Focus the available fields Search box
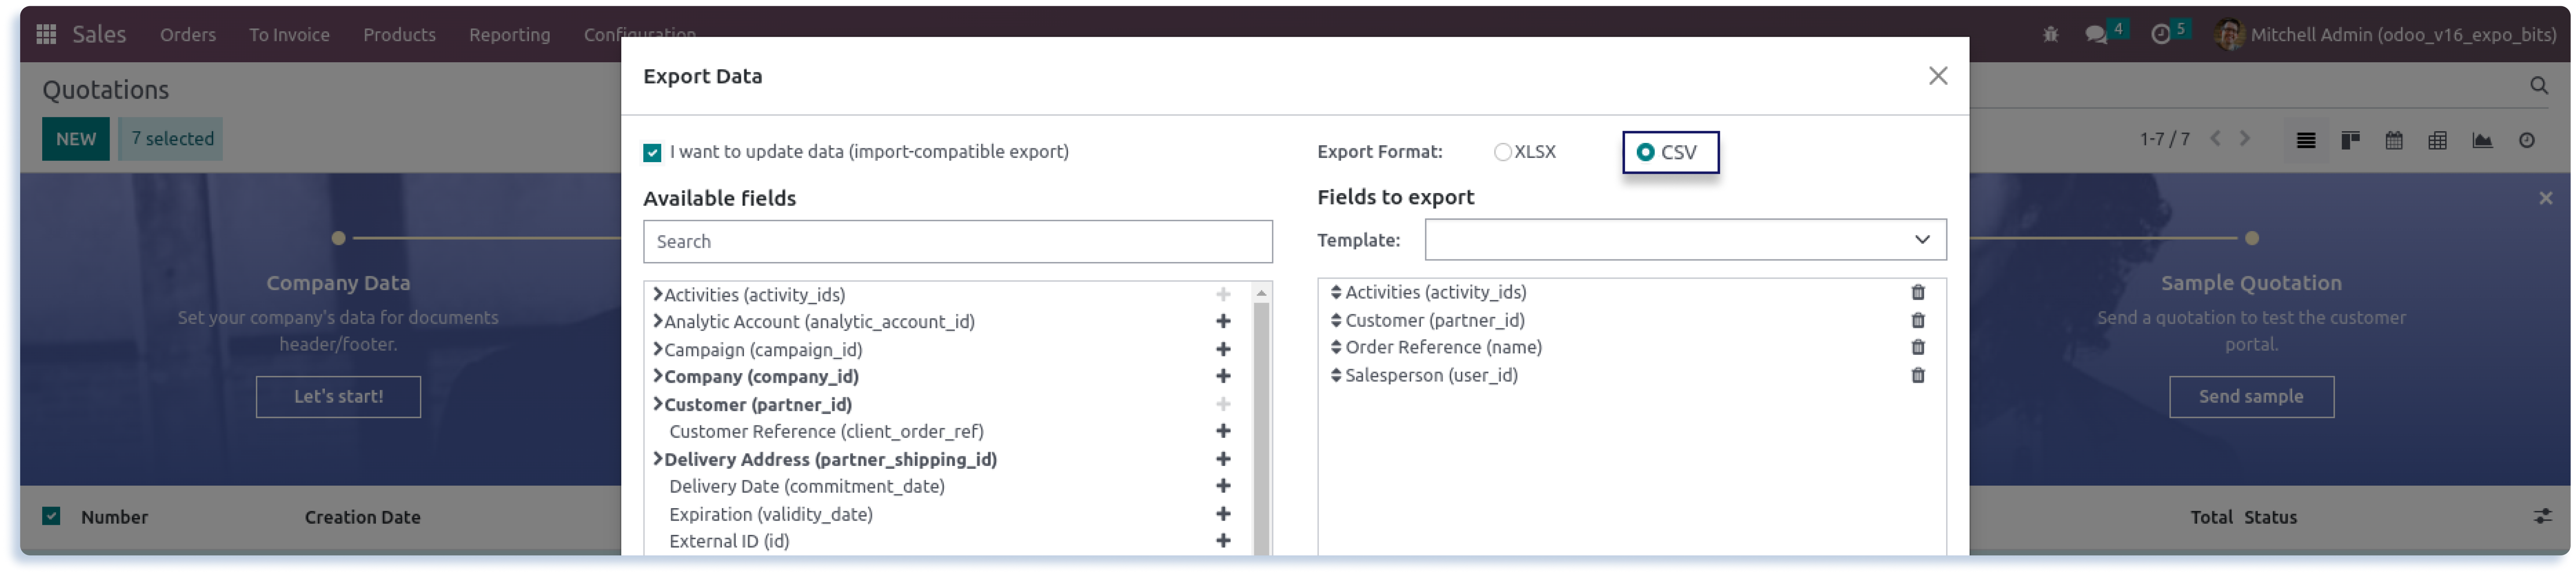The width and height of the screenshot is (2576, 575). coord(957,242)
